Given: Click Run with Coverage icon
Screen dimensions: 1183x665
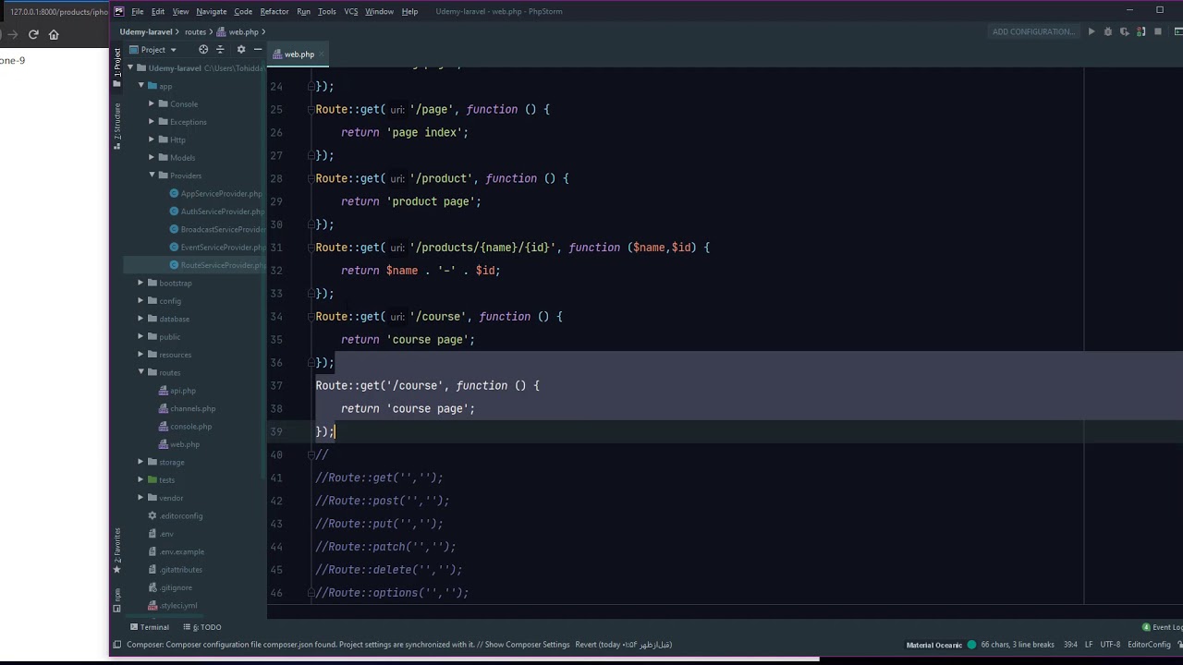Looking at the screenshot, I should [1124, 31].
